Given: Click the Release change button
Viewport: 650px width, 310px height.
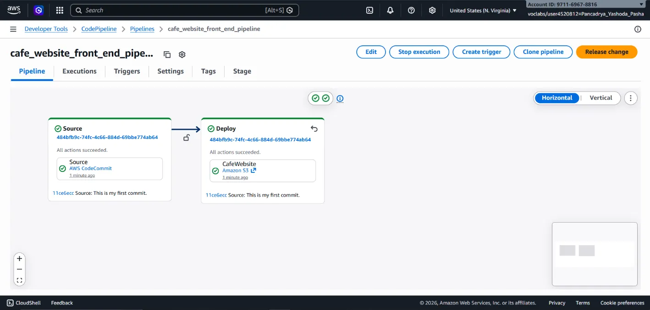Looking at the screenshot, I should (606, 52).
